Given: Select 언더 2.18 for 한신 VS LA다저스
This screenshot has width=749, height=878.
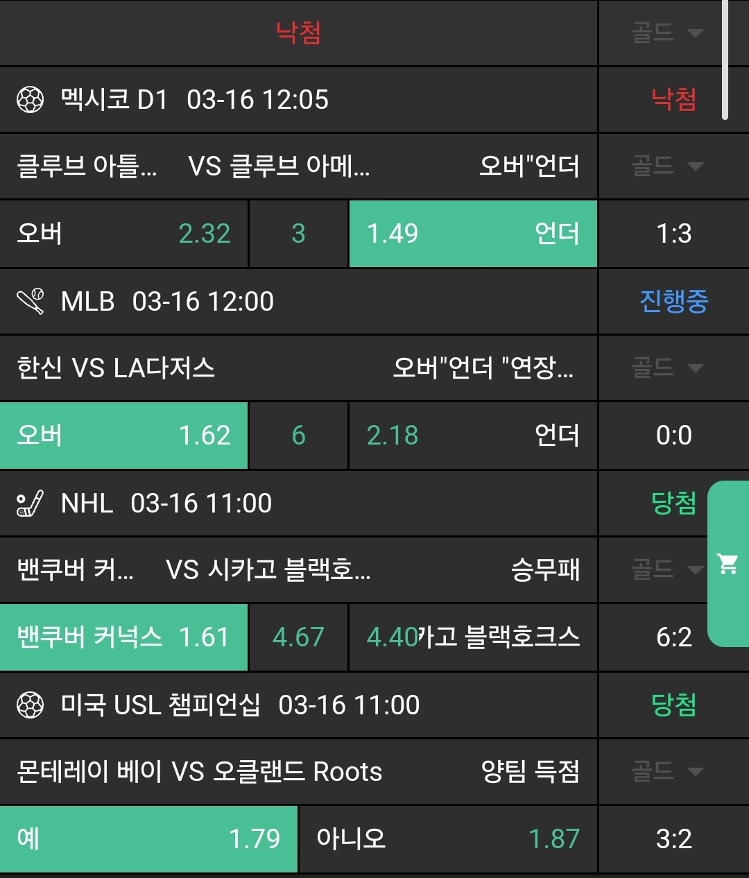Looking at the screenshot, I should coord(473,436).
